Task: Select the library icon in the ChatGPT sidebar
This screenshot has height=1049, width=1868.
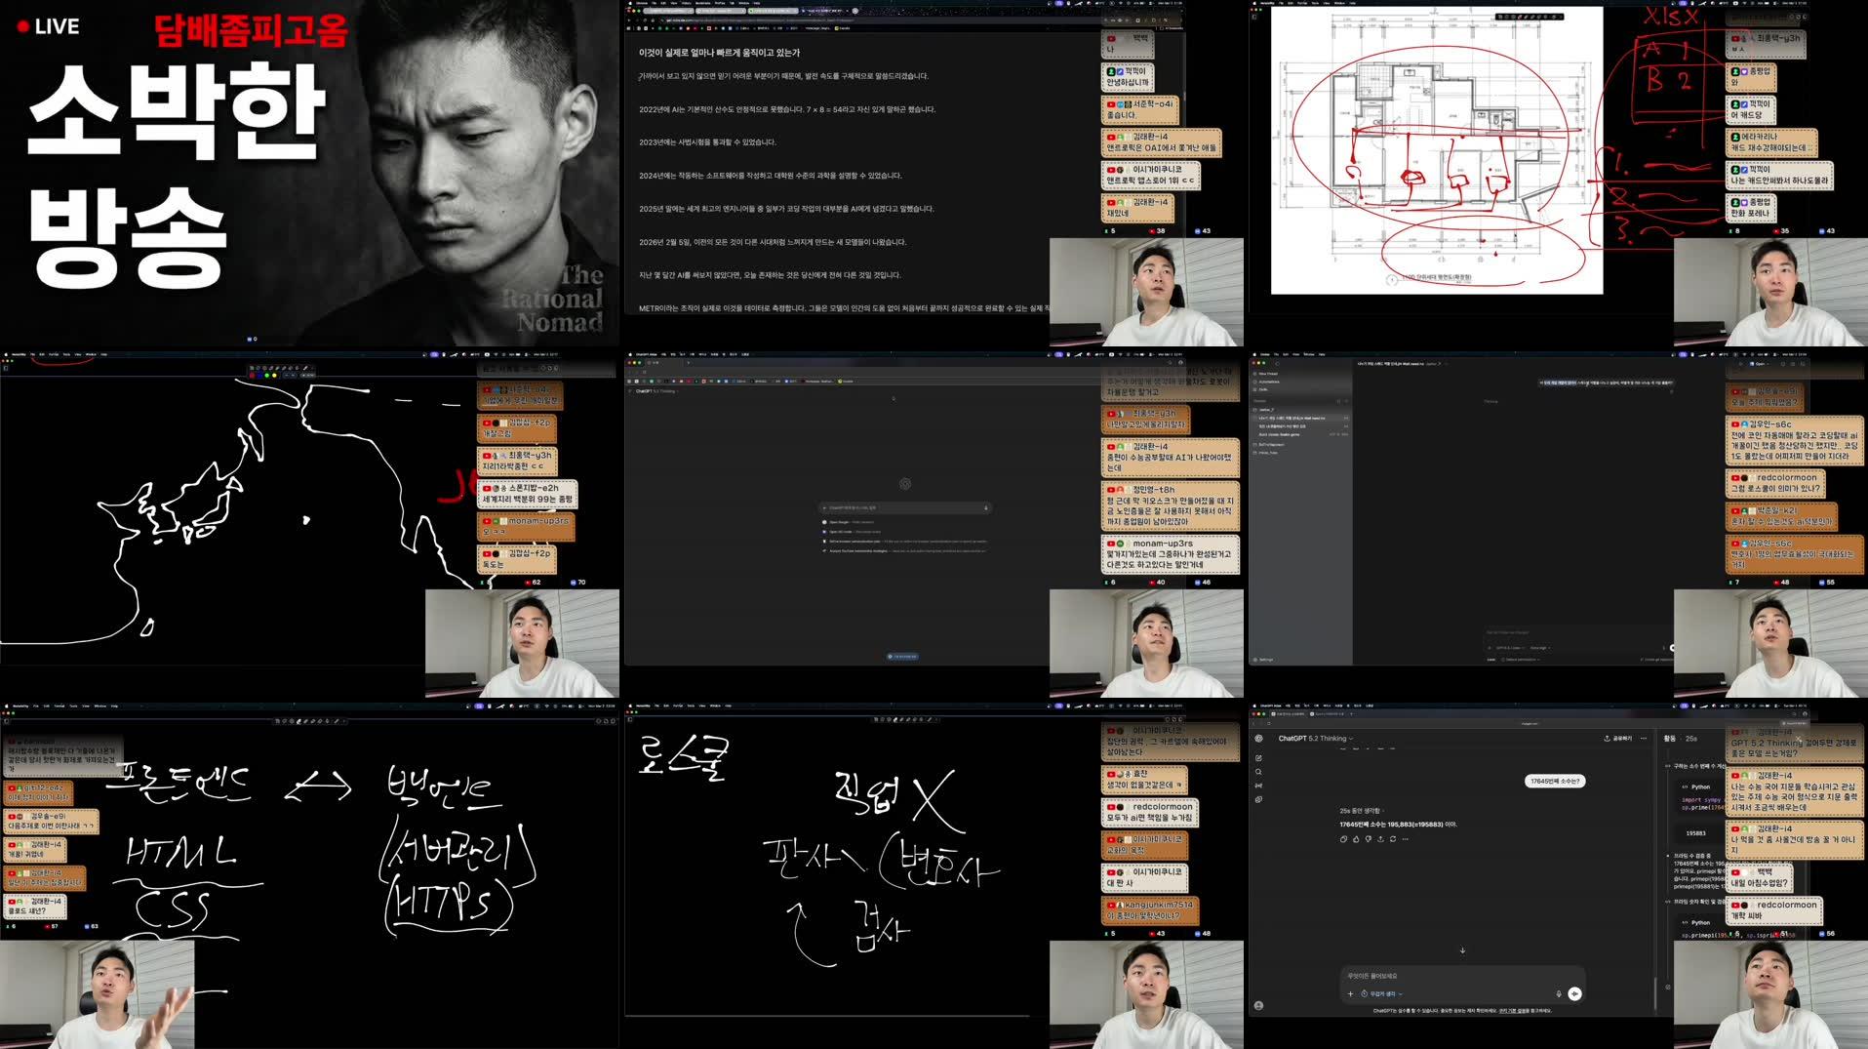Action: (x=1257, y=799)
